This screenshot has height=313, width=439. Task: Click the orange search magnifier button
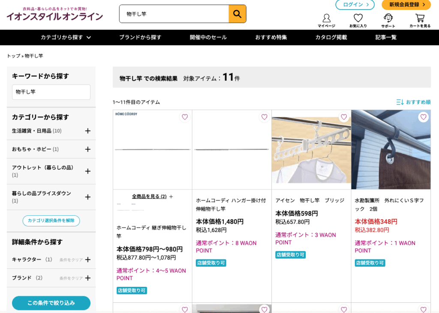237,14
